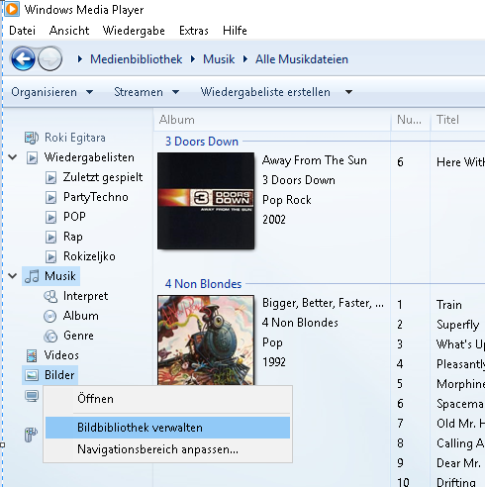Click the Medienbibliothek breadcrumb link
485x487 pixels.
pyautogui.click(x=136, y=59)
